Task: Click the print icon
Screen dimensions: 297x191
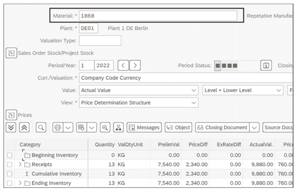Action: pos(58,127)
